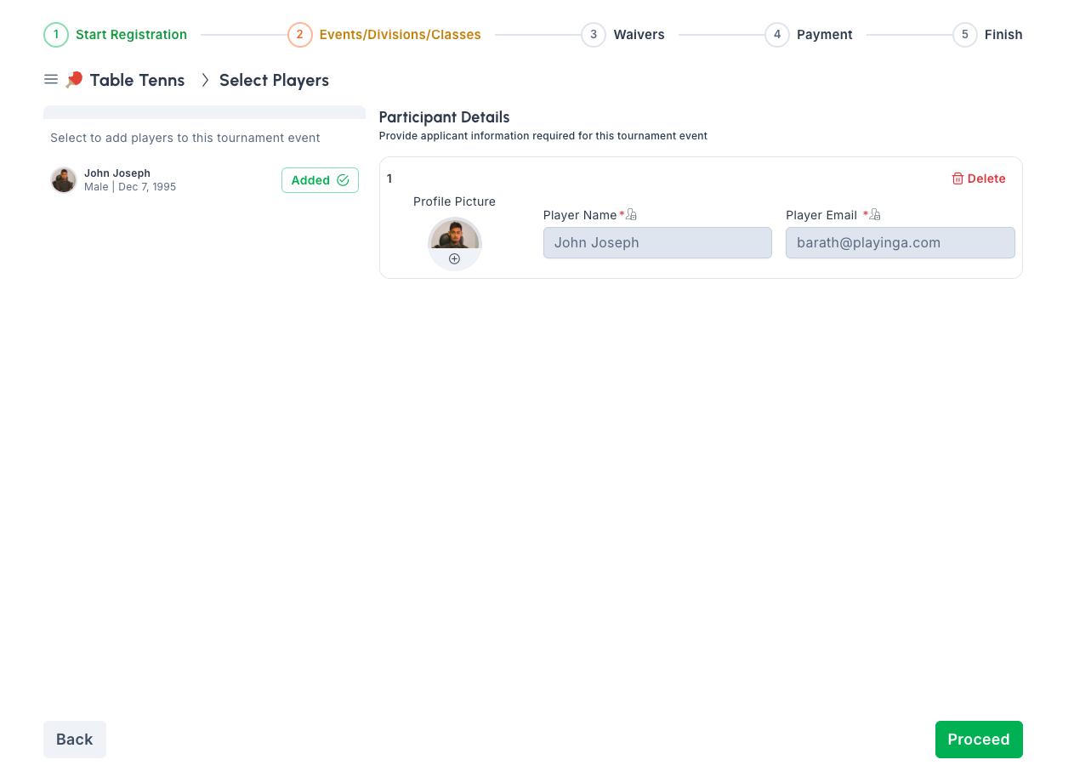Image resolution: width=1074 pixels, height=771 pixels.
Task: Click the step 1 circle icon
Action: [56, 35]
